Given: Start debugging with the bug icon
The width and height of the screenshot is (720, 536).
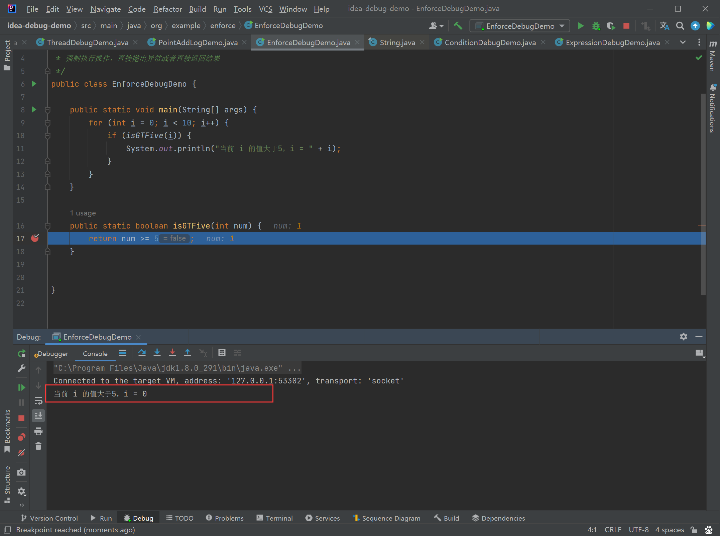Looking at the screenshot, I should pyautogui.click(x=596, y=26).
